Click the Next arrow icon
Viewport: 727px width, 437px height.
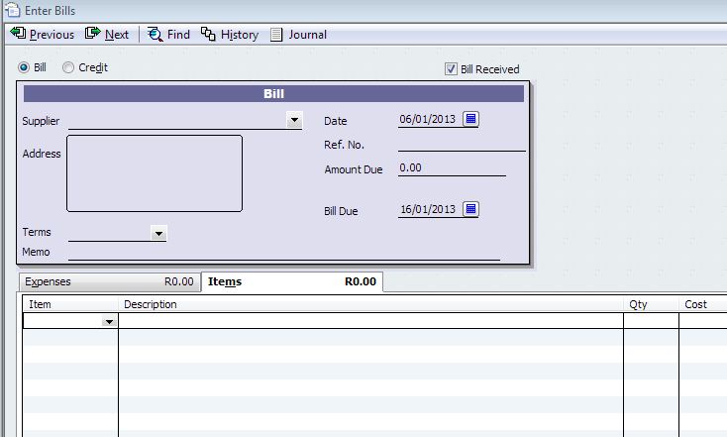(93, 34)
